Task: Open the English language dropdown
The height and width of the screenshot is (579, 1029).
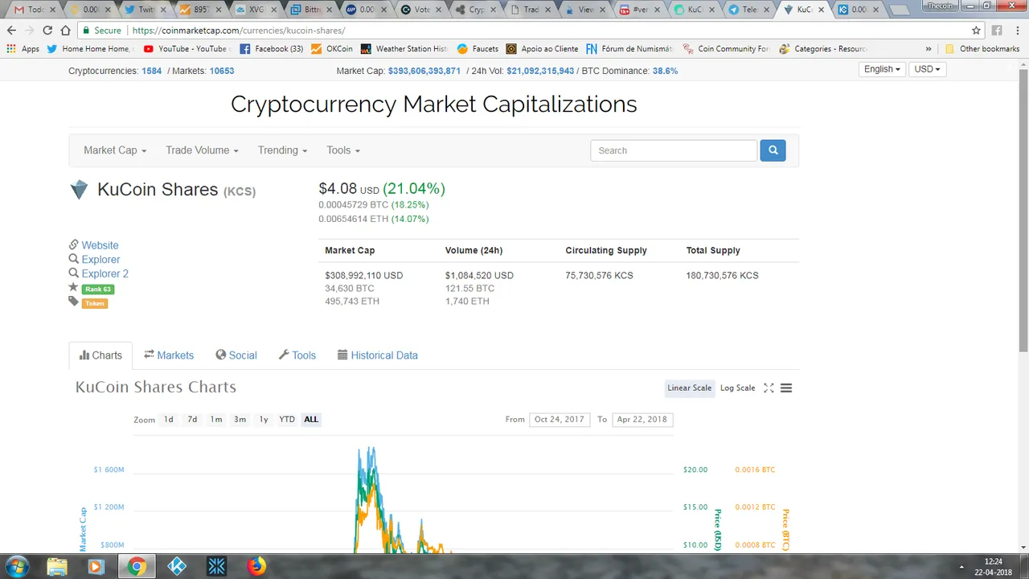Action: pos(882,69)
